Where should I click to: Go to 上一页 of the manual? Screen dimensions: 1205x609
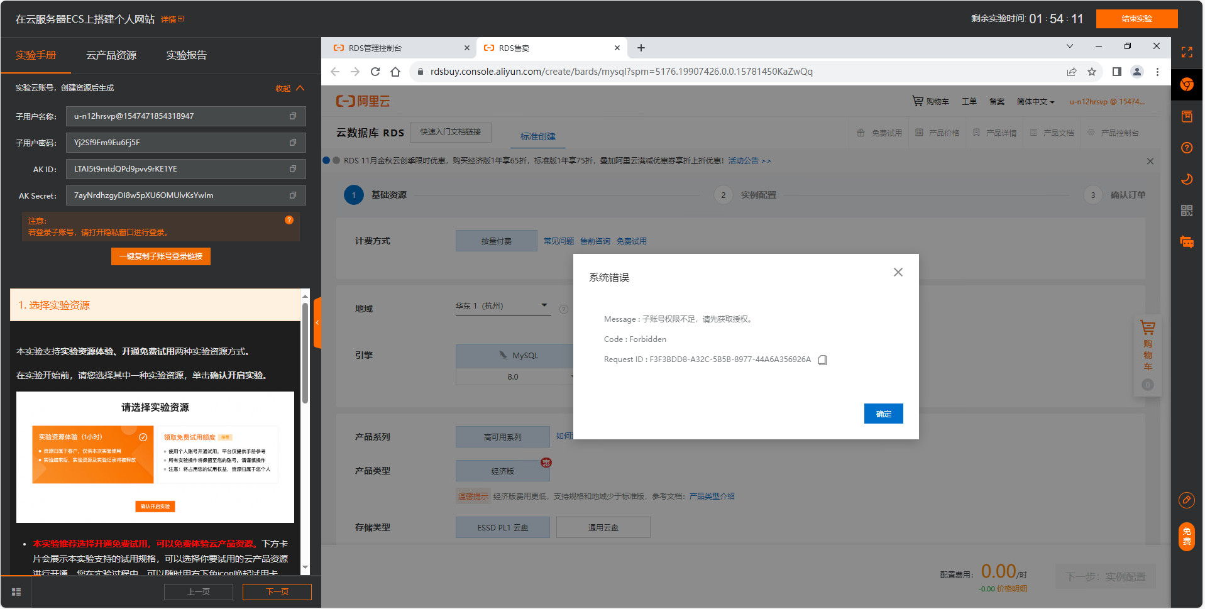[x=199, y=591]
